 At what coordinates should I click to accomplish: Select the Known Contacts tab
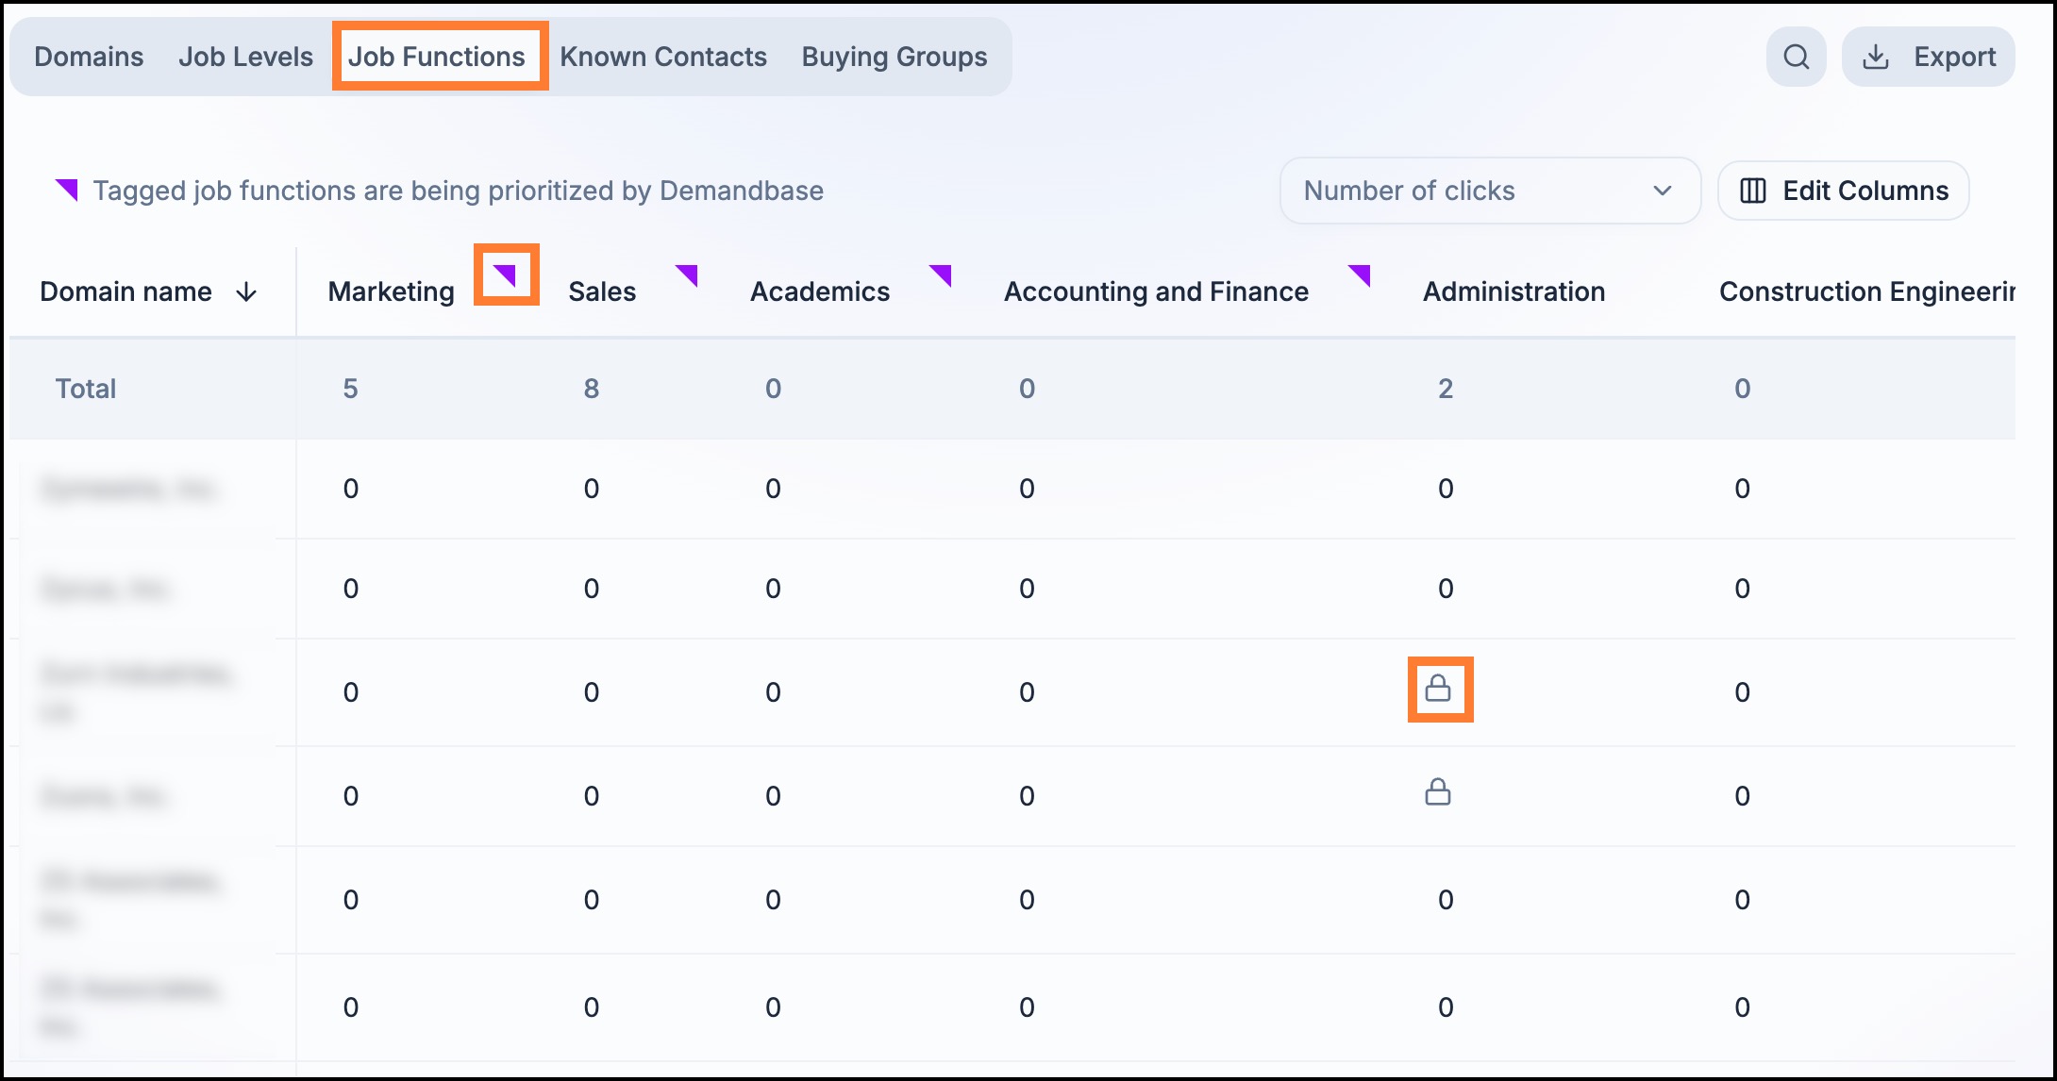pyautogui.click(x=663, y=57)
